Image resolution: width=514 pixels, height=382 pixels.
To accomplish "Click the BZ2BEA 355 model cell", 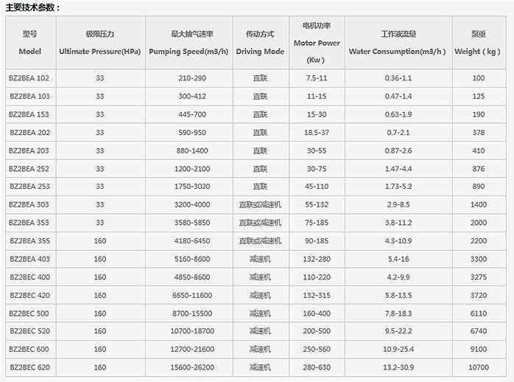I will pos(29,240).
